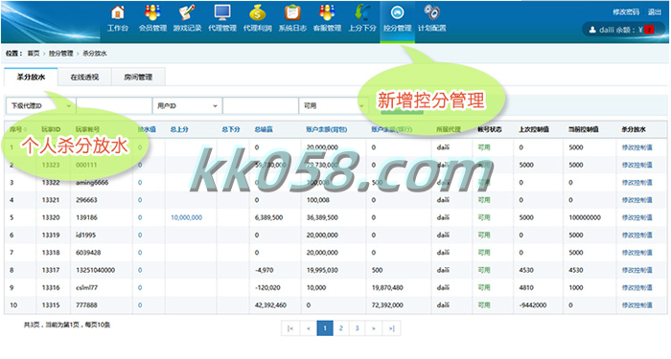
Task: Click 修改控制值 for player id1995
Action: (636, 236)
